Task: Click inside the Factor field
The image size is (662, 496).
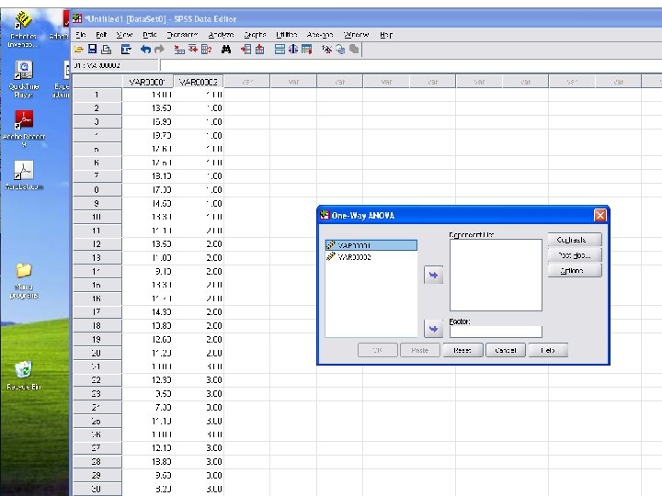Action: coord(496,332)
